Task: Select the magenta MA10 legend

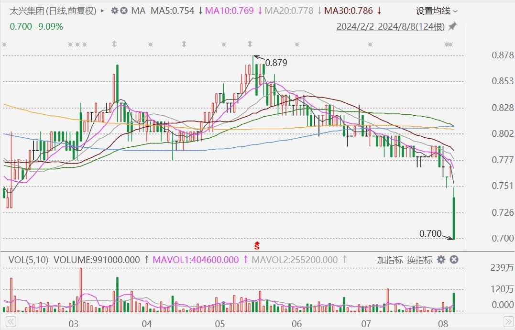Action: pyautogui.click(x=228, y=11)
